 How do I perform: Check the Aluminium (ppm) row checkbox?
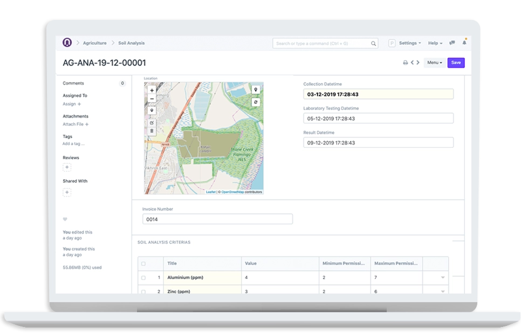143,277
